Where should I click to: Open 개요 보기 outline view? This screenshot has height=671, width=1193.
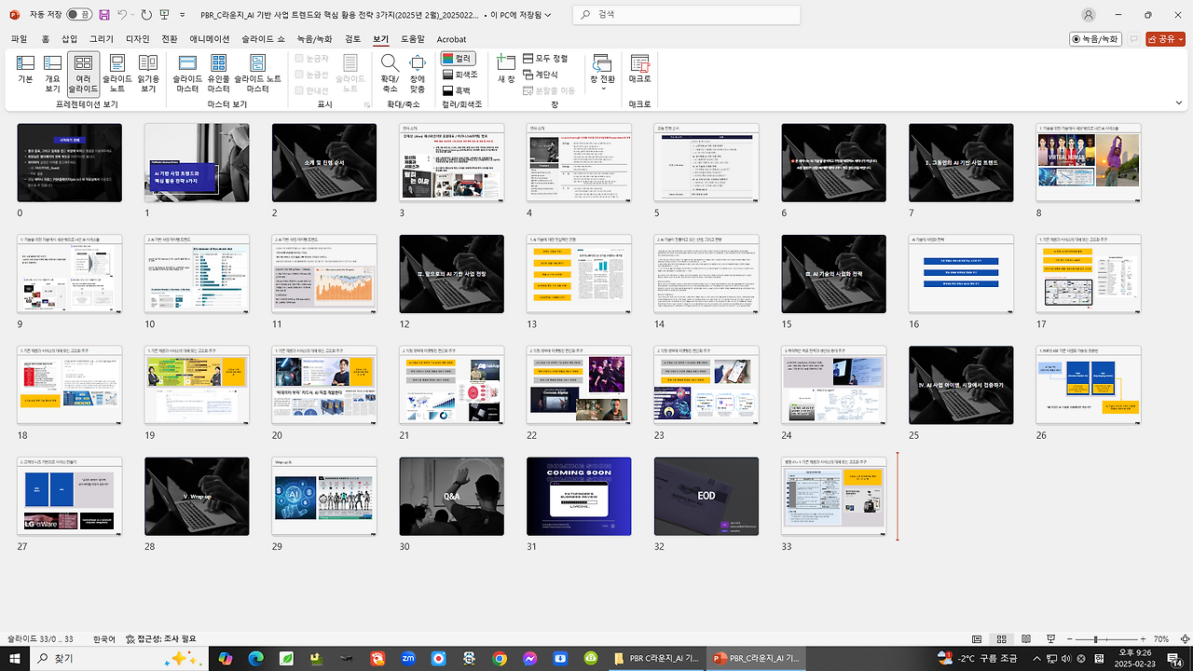click(52, 72)
